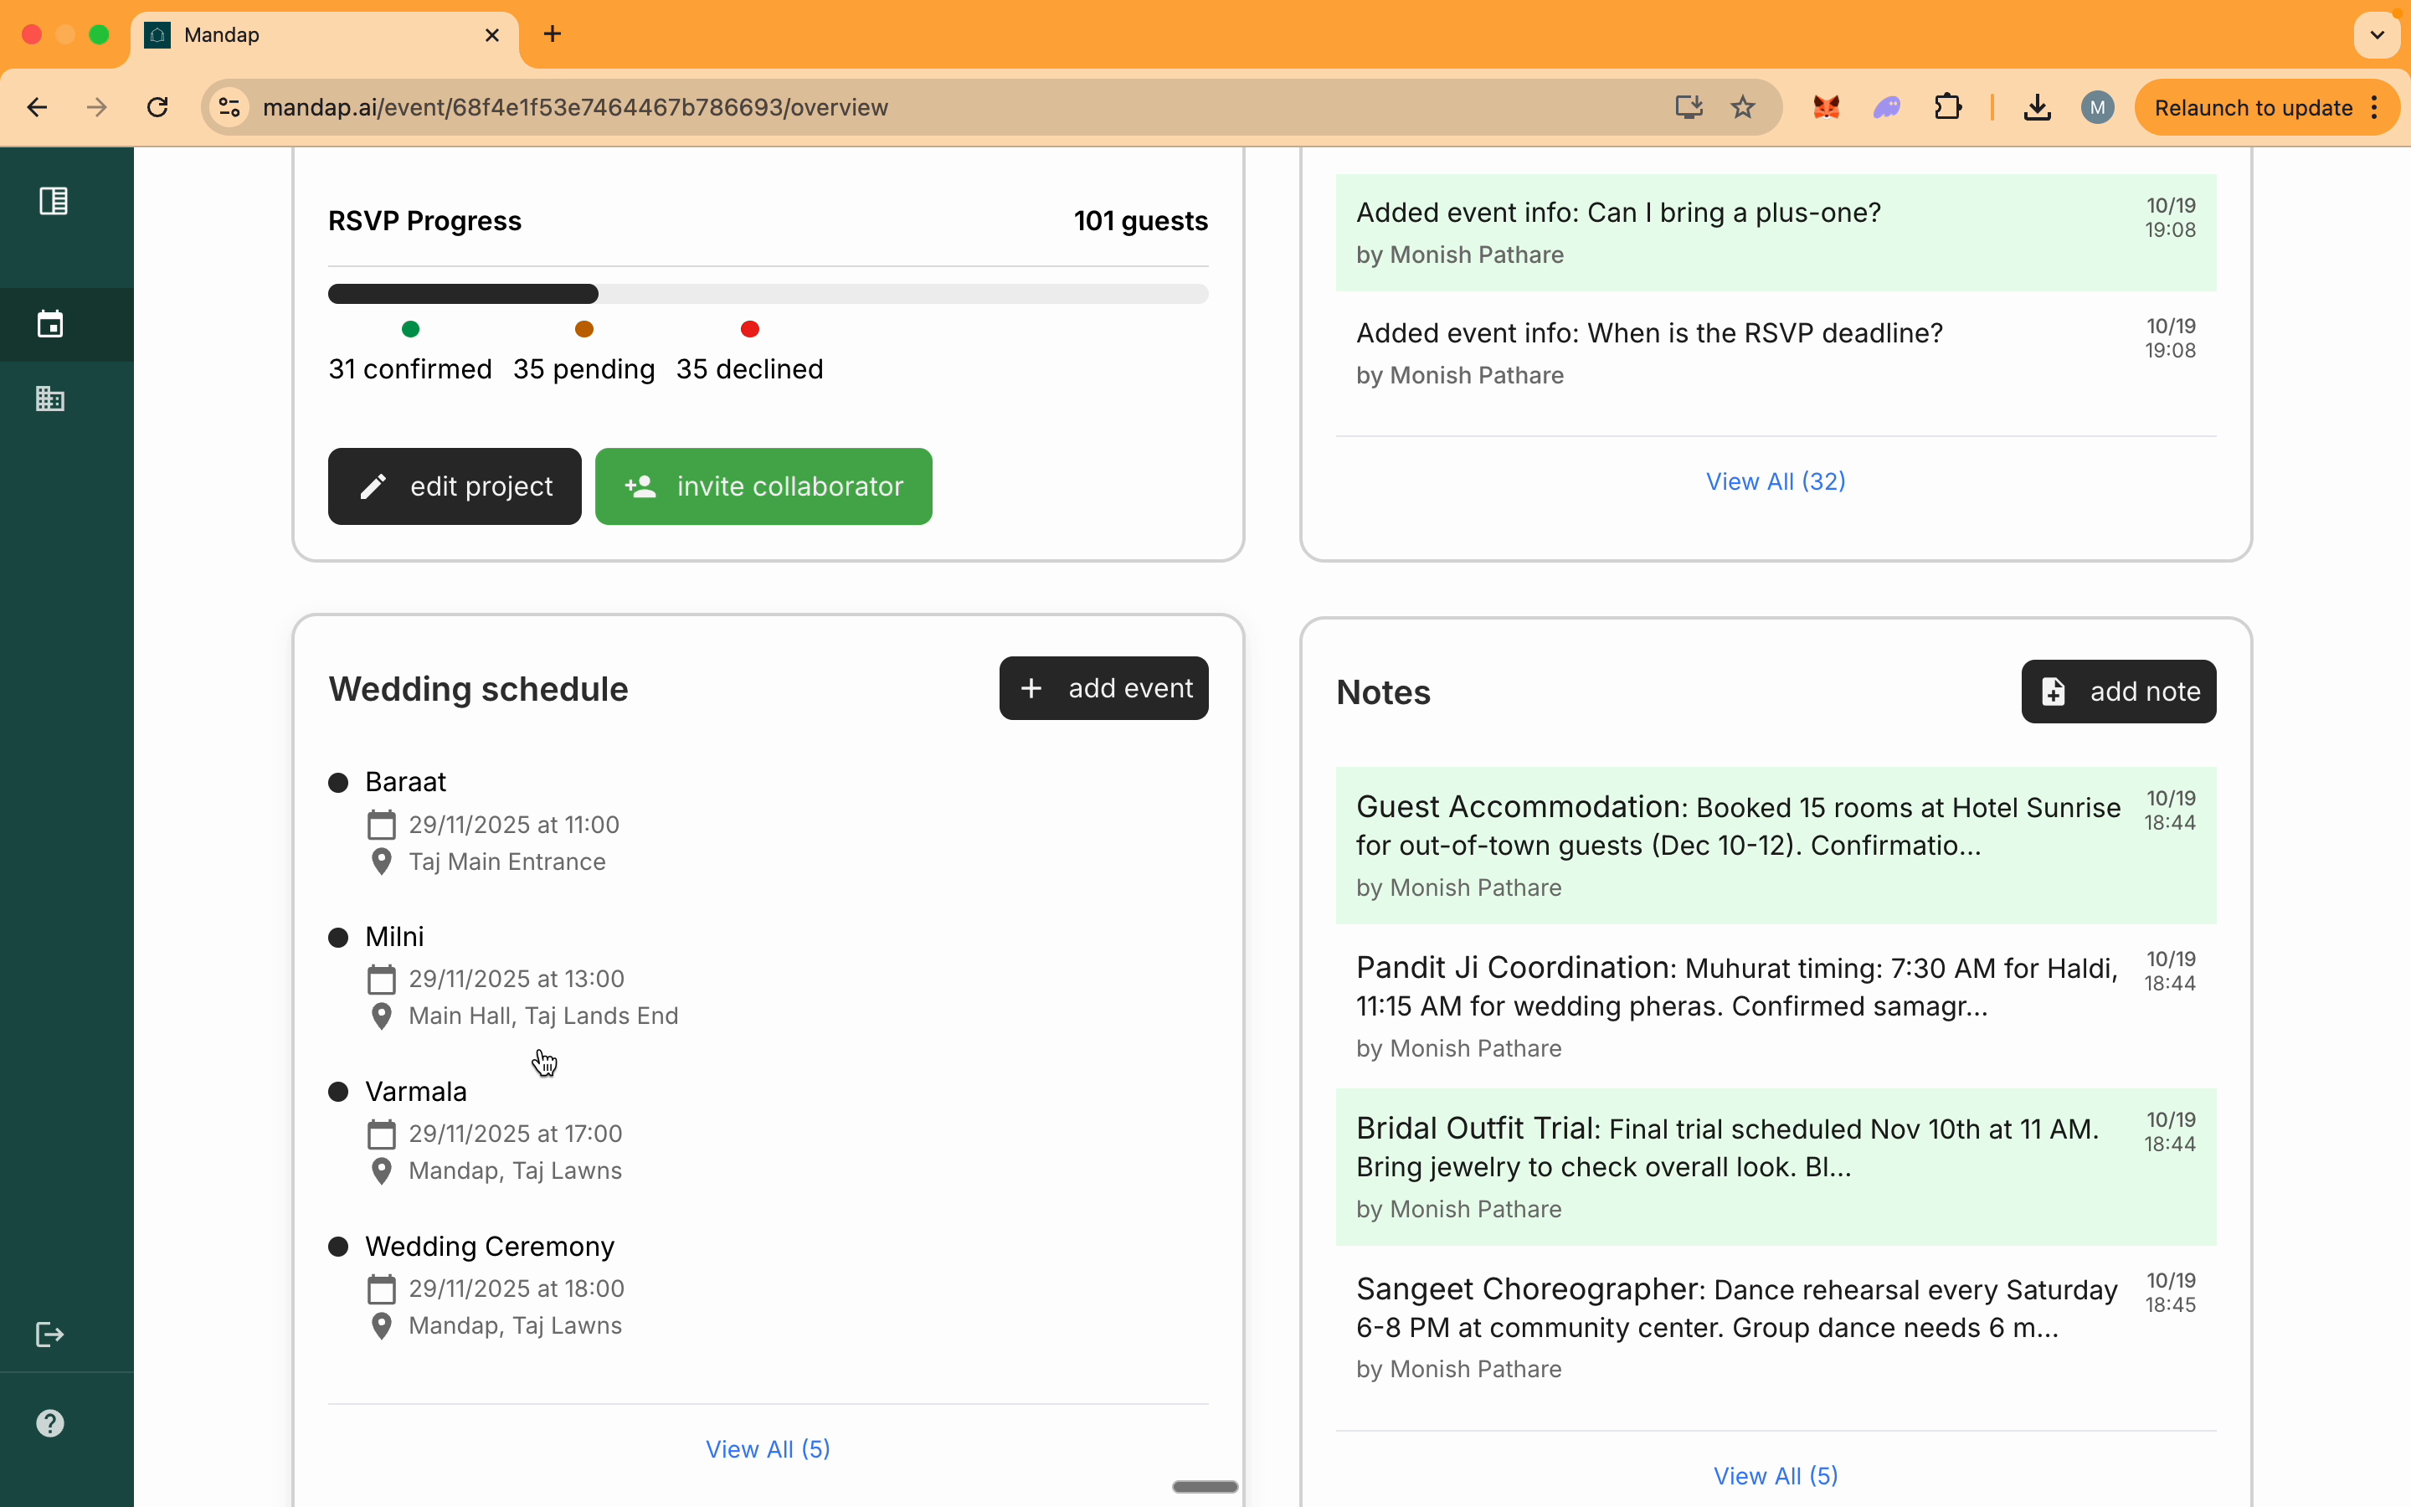Open View All (32) event info link
The image size is (2411, 1507).
point(1776,481)
